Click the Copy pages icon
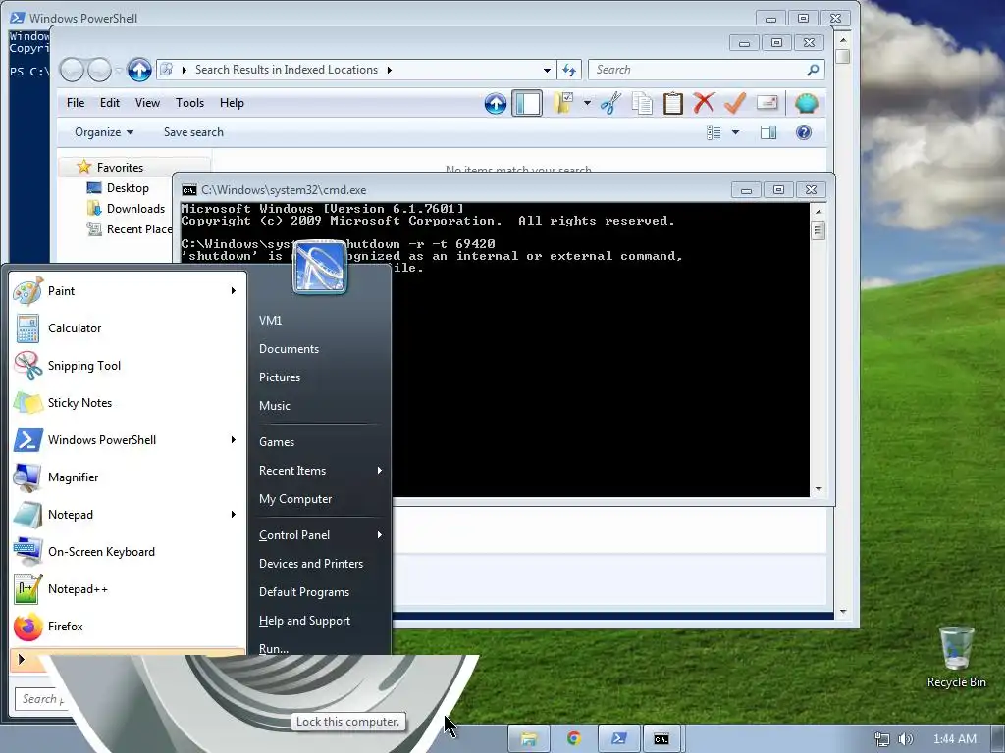1005x753 pixels. (642, 103)
